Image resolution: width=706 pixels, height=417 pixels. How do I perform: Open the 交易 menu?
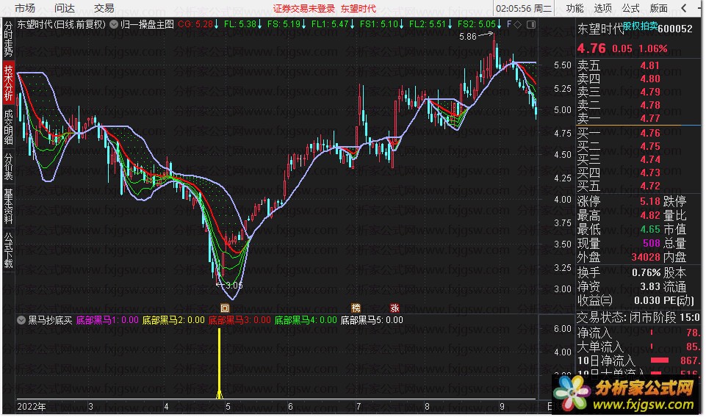pos(104,8)
